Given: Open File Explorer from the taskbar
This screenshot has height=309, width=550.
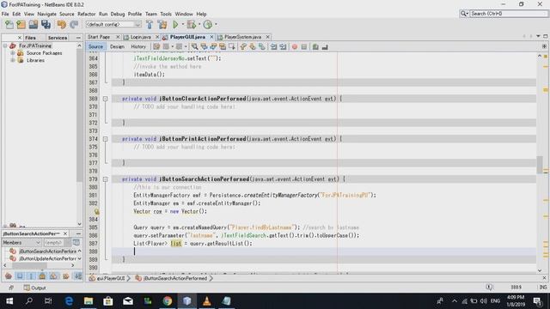Looking at the screenshot, I should click(x=89, y=301).
